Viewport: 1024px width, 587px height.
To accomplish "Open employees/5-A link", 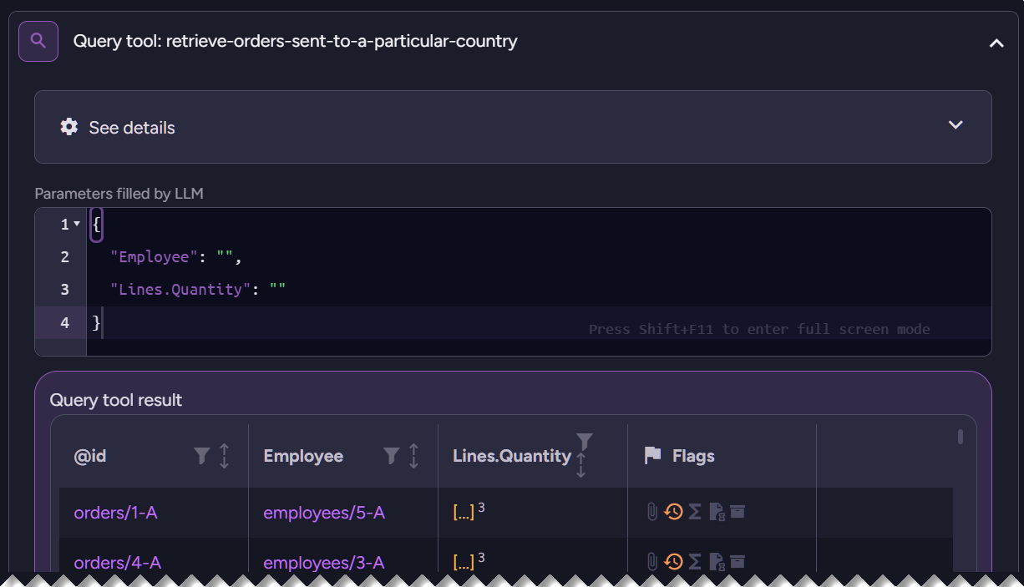I will pyautogui.click(x=324, y=513).
